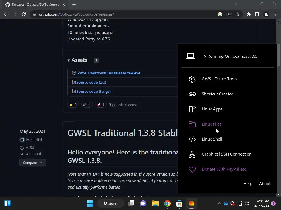This screenshot has height=210, width=281.
Task: Toggle the browser side panel icon
Action: (x=257, y=14)
